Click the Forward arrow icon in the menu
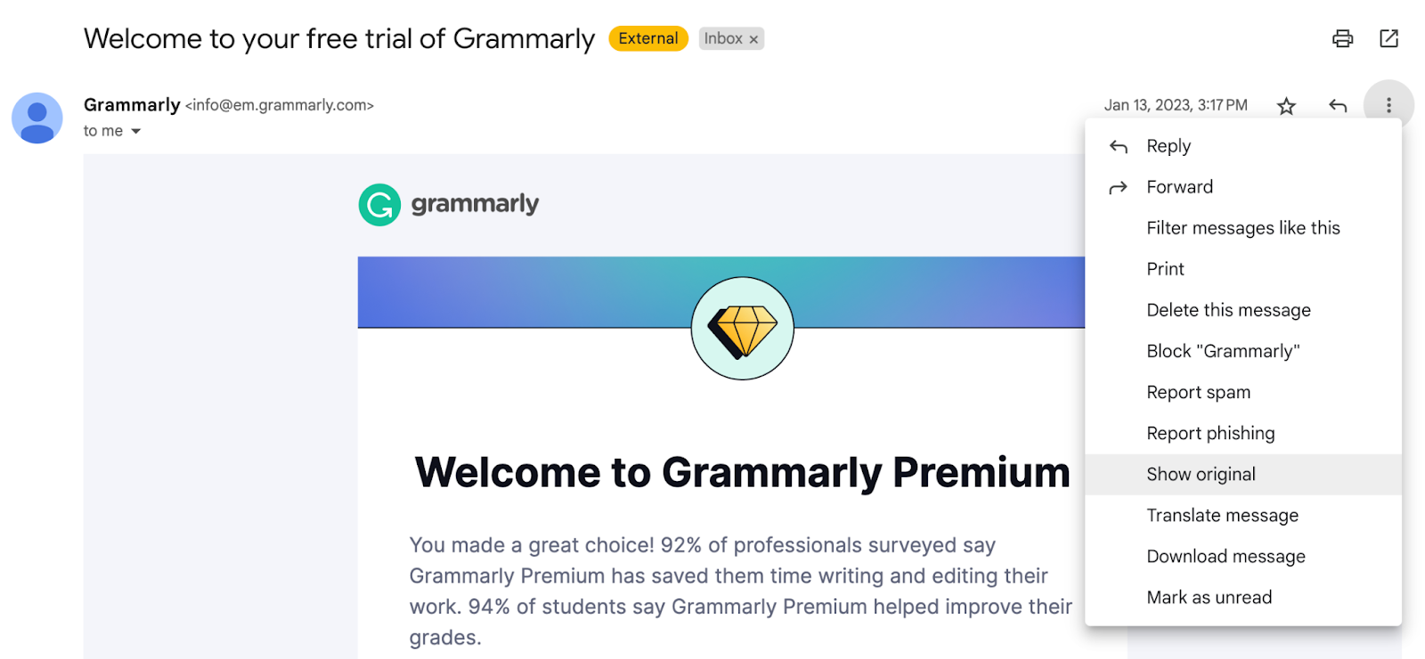 (x=1118, y=187)
